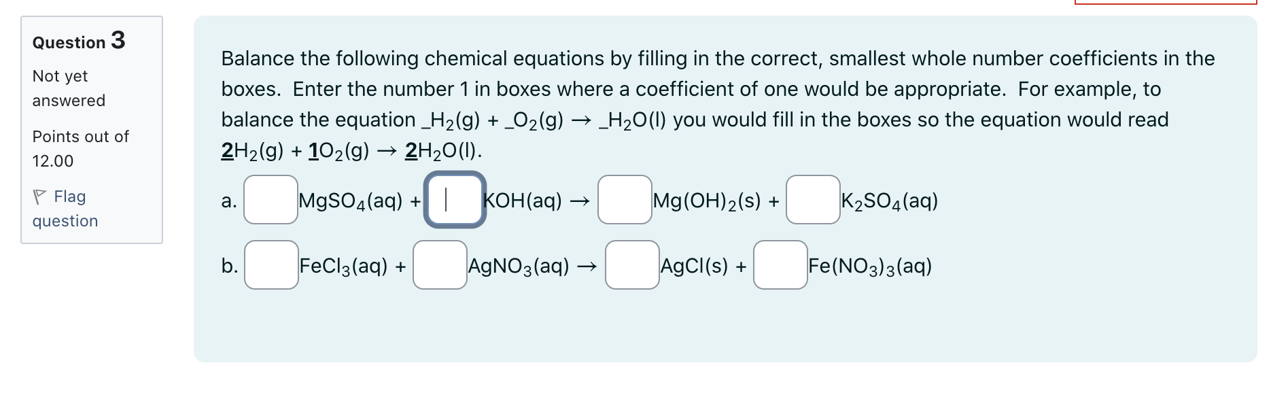Click the coefficient box before AgCl(s)

point(631,266)
